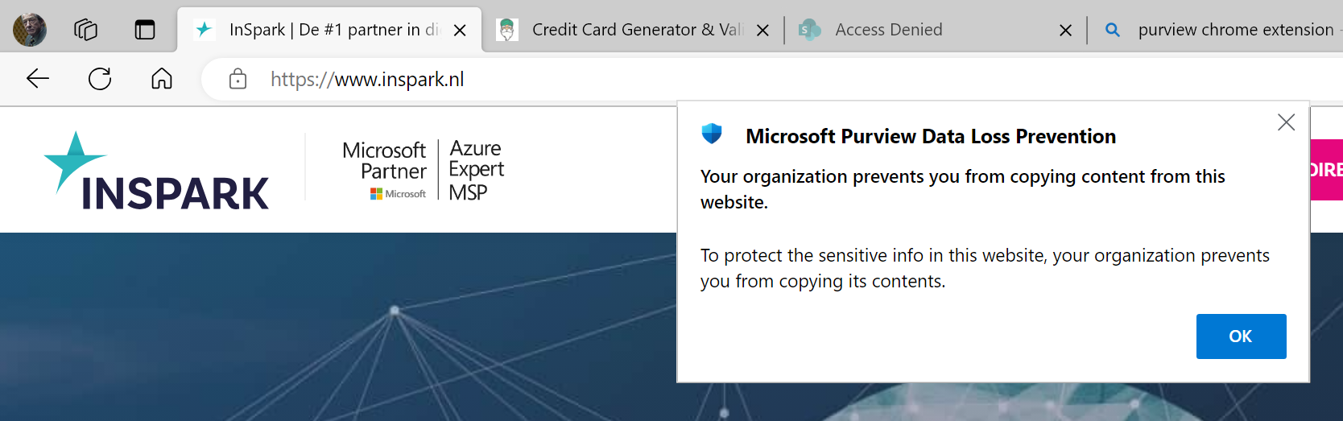Screen dimensions: 1343x421
Task: Close the InSpark tab
Action: click(460, 30)
